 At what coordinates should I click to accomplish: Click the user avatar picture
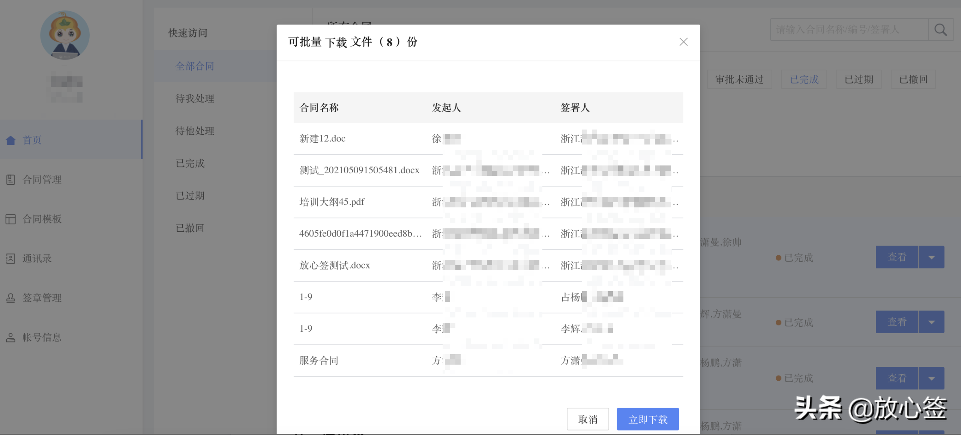point(65,35)
